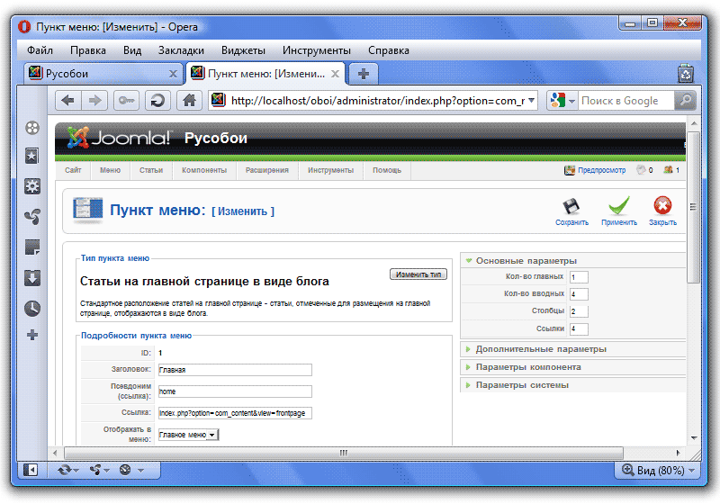Open closed tabs trash icon
Viewport: 720px width, 504px height.
coord(686,73)
